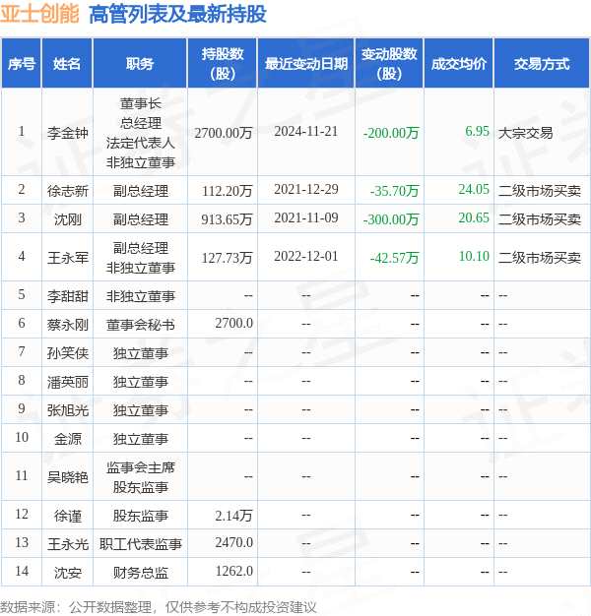Viewport: 591px width, 616px height.
Task: Click the change value -42.57万
Action: point(394,258)
